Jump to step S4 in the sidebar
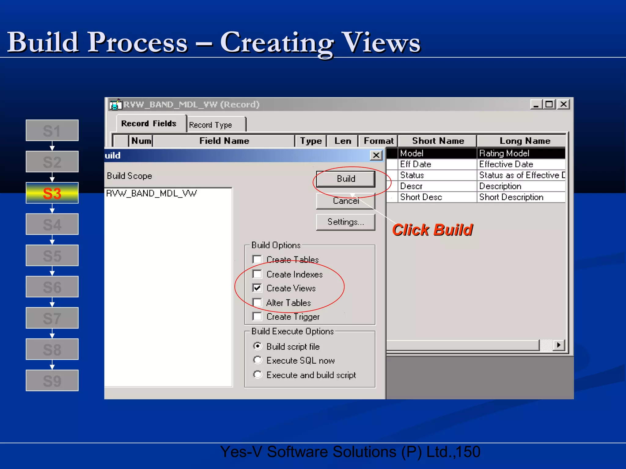Viewport: 626px width, 469px height. [52, 224]
